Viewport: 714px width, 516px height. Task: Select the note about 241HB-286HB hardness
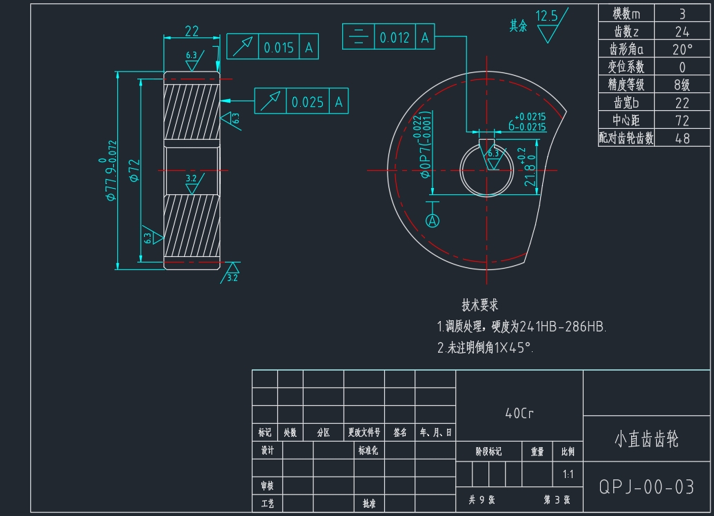(x=522, y=327)
